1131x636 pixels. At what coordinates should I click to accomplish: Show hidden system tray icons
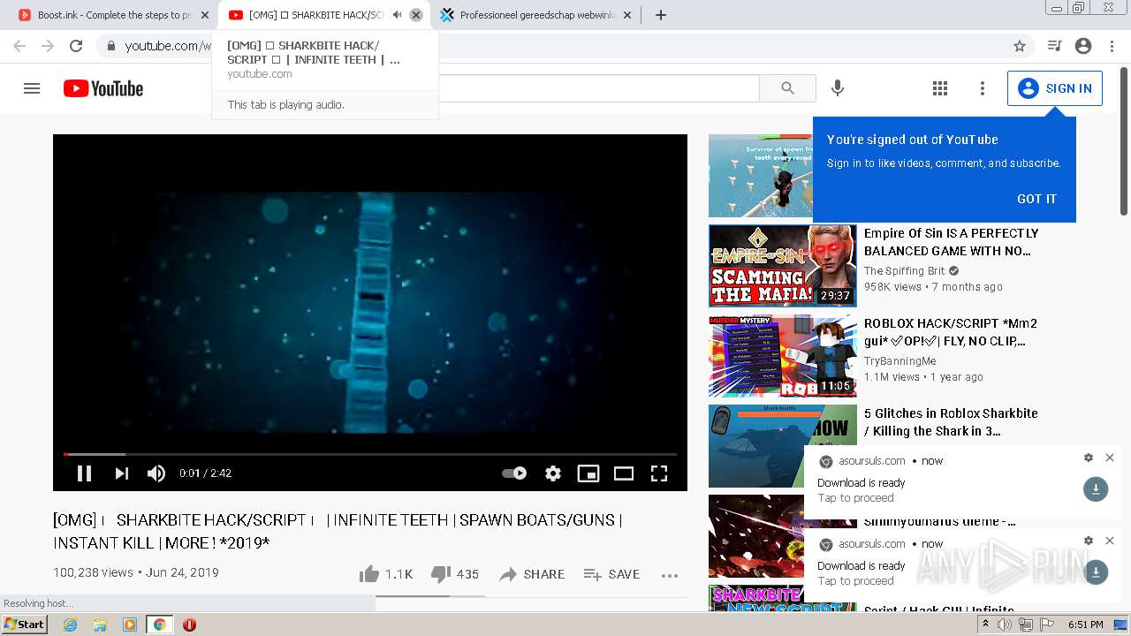coord(986,625)
